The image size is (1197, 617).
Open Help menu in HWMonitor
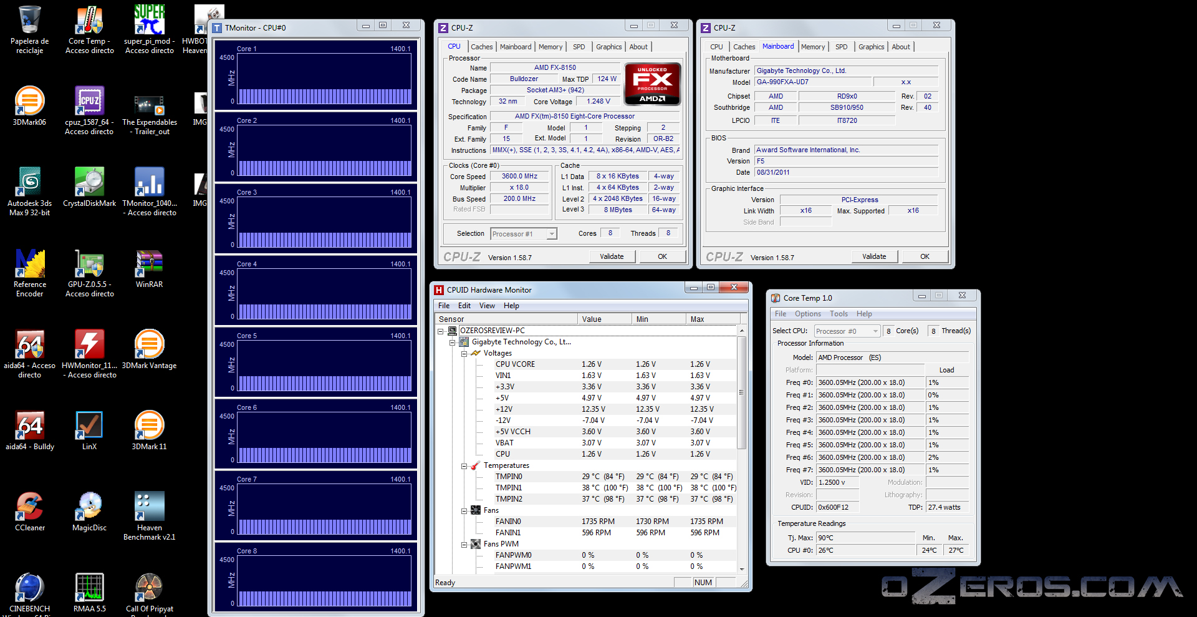[511, 306]
